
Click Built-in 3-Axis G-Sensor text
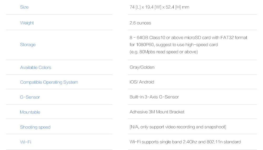coord(154,97)
